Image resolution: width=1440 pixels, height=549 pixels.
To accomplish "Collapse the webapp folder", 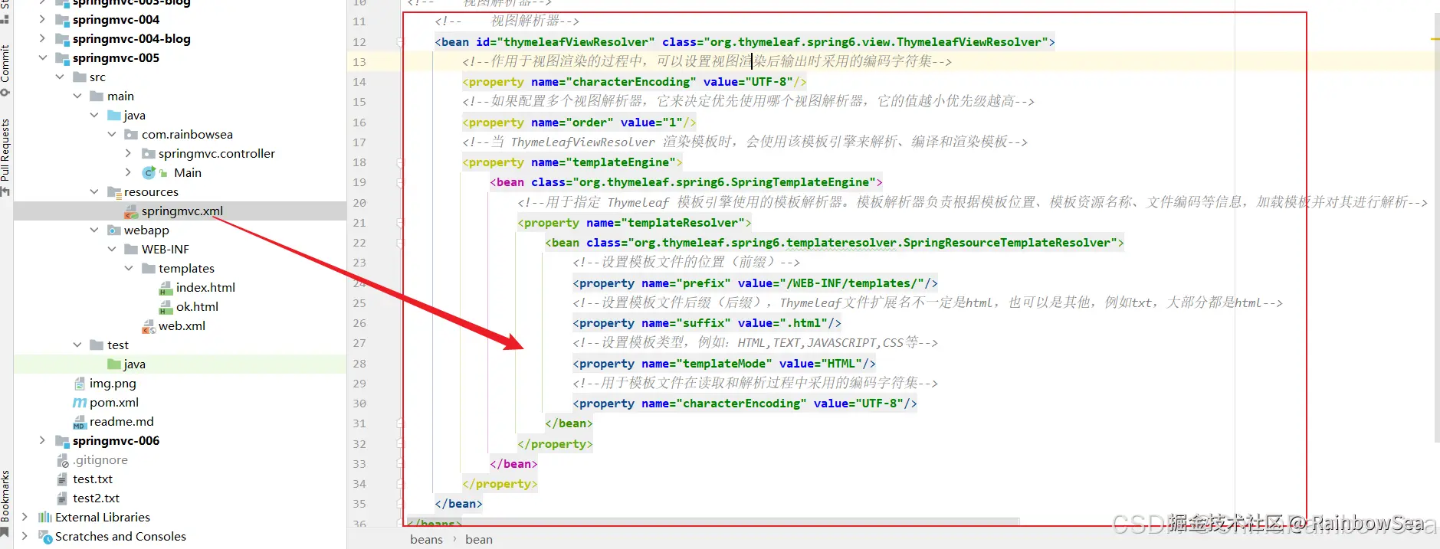I will point(94,230).
